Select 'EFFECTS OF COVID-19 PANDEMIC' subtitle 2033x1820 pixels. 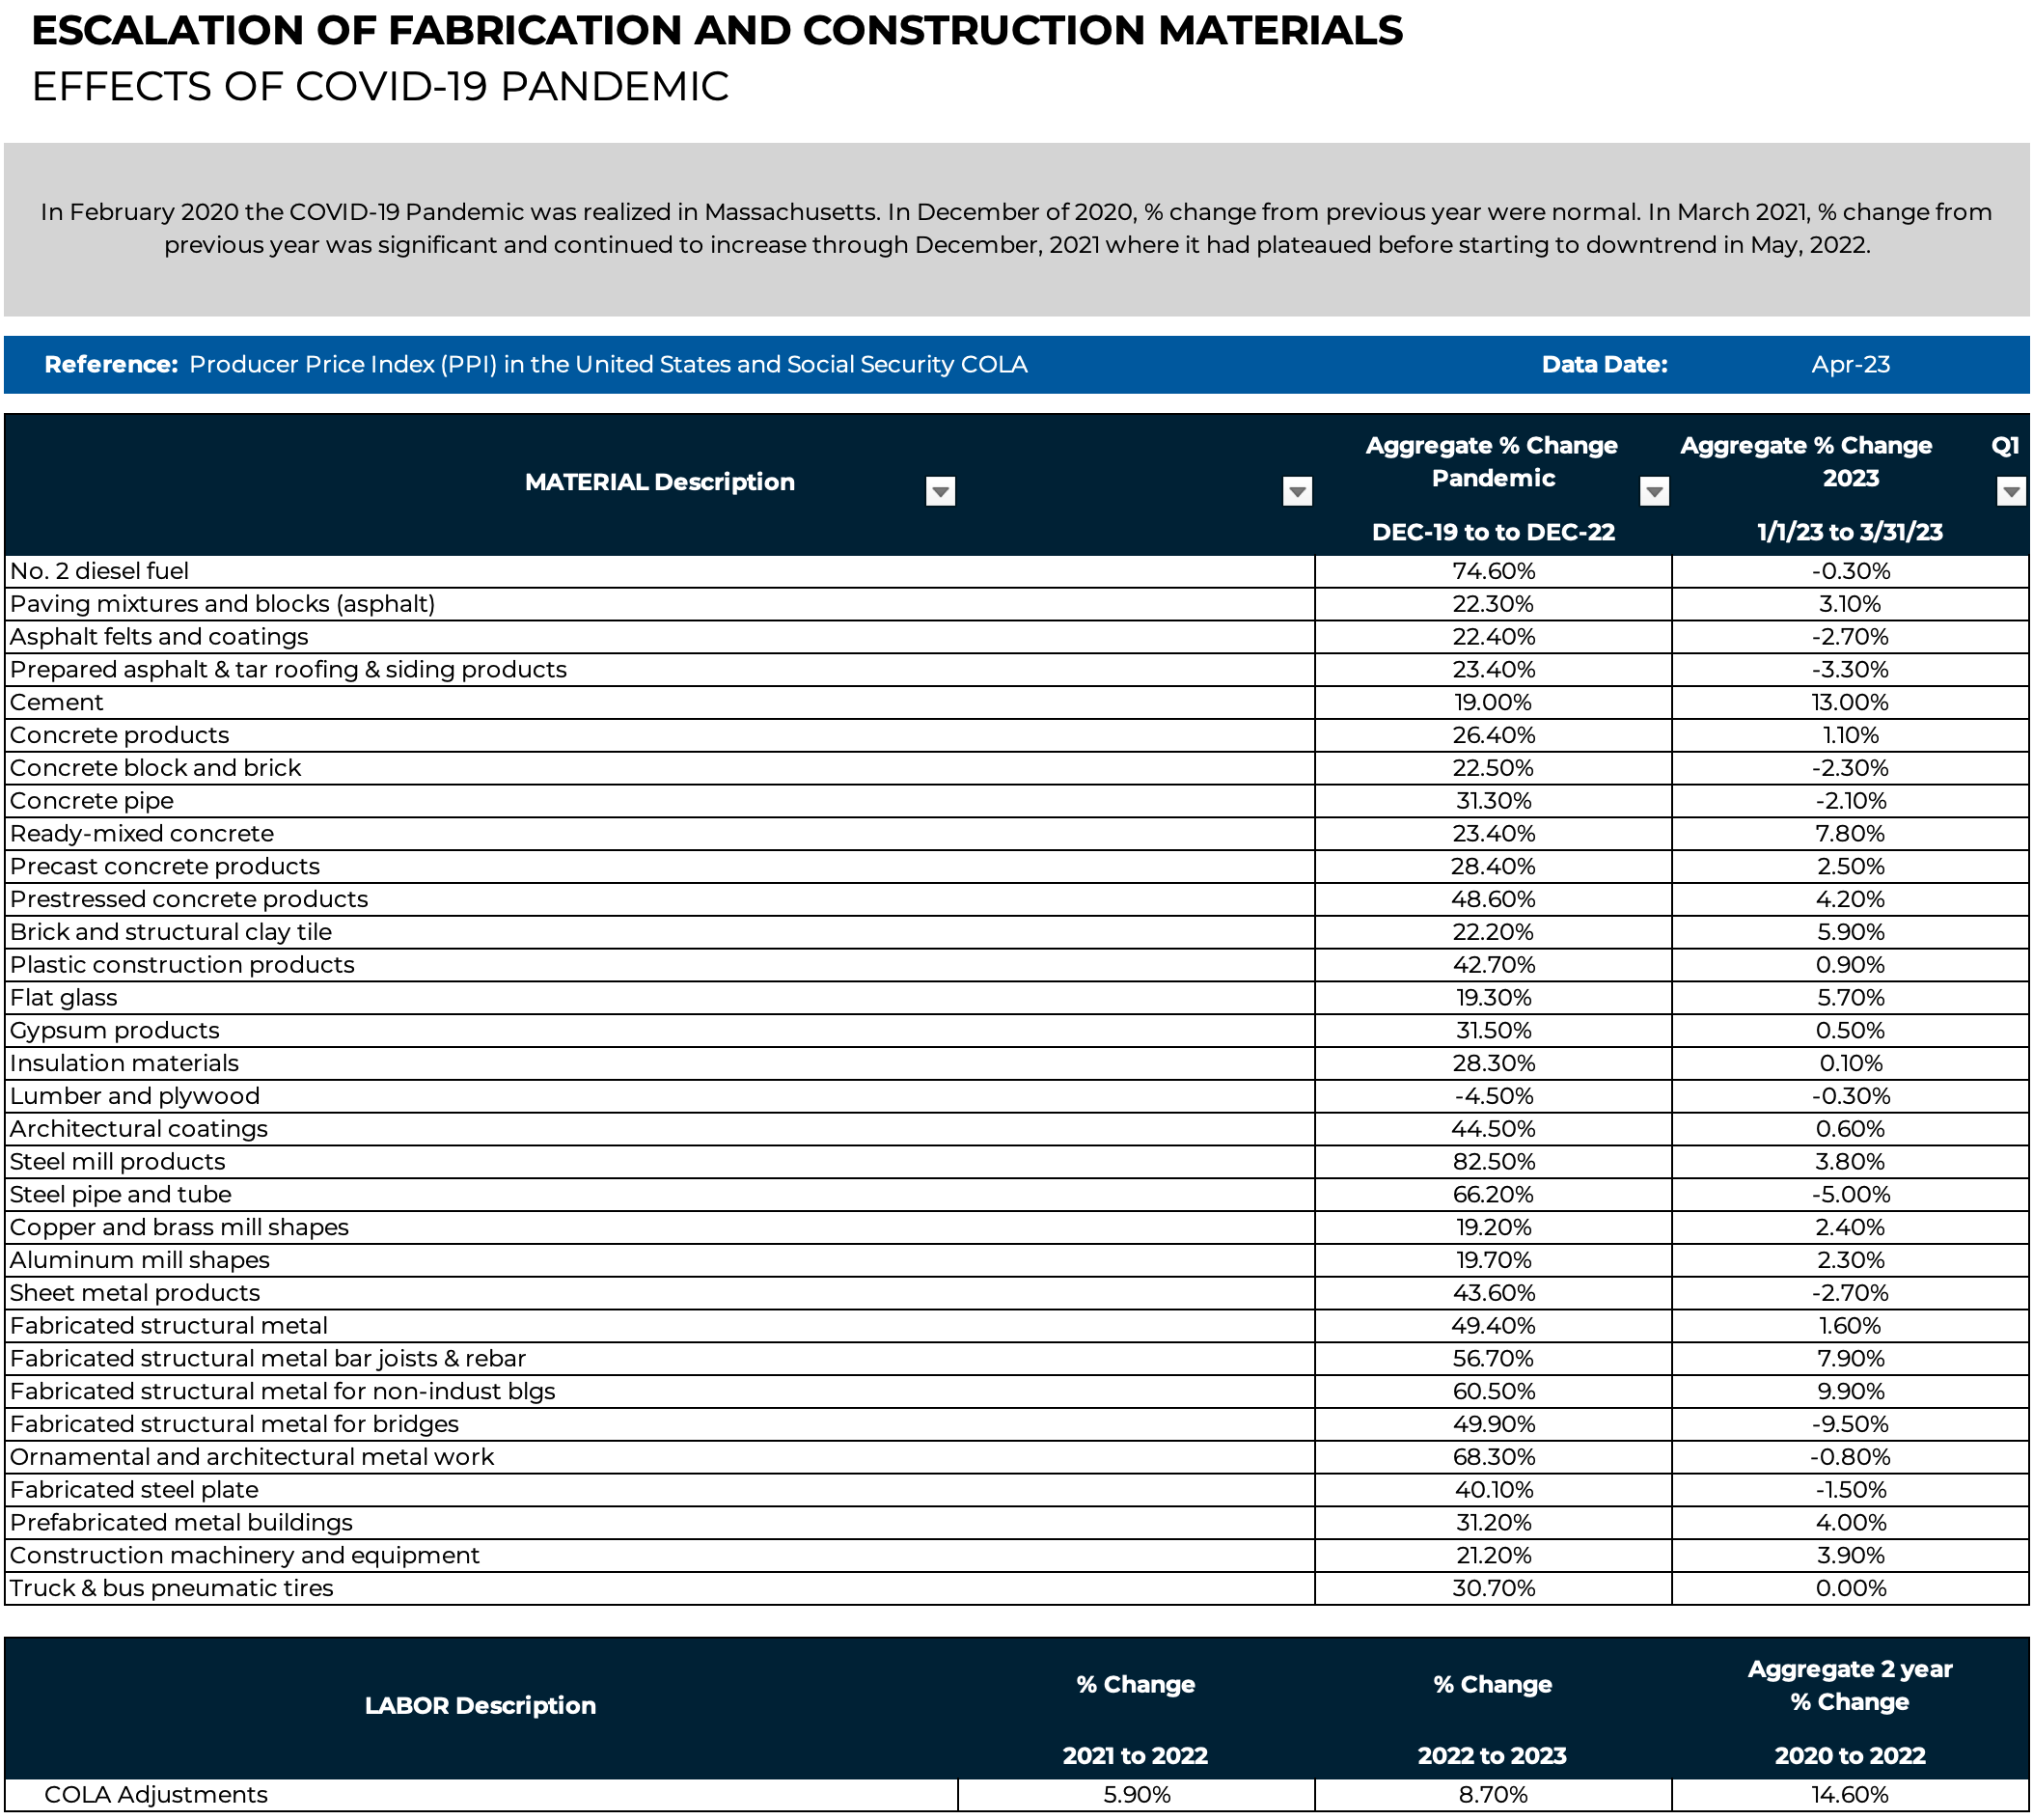point(380,87)
